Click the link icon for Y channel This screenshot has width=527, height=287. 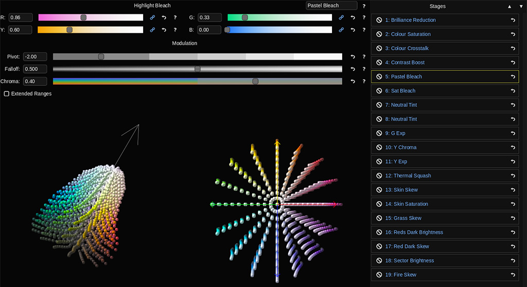pos(152,29)
